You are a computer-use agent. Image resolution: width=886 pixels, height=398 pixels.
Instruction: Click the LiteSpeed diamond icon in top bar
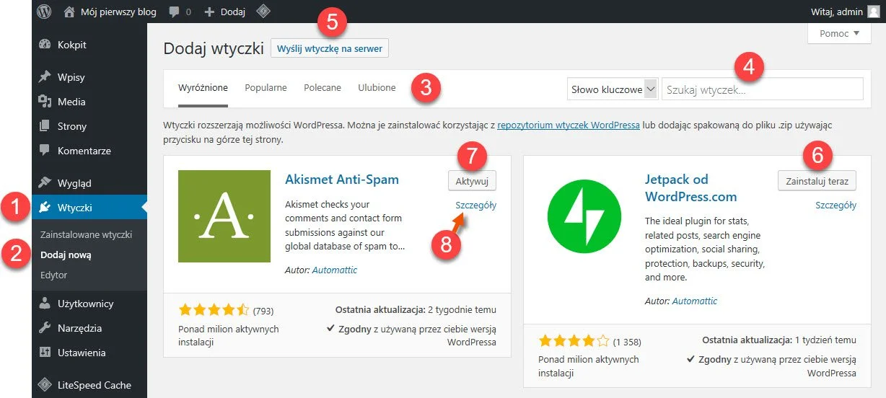coord(264,12)
